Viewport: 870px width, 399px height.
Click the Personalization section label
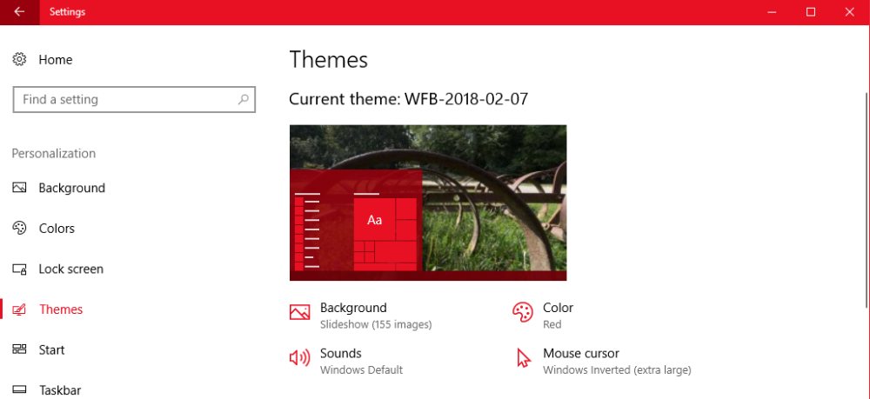click(54, 154)
